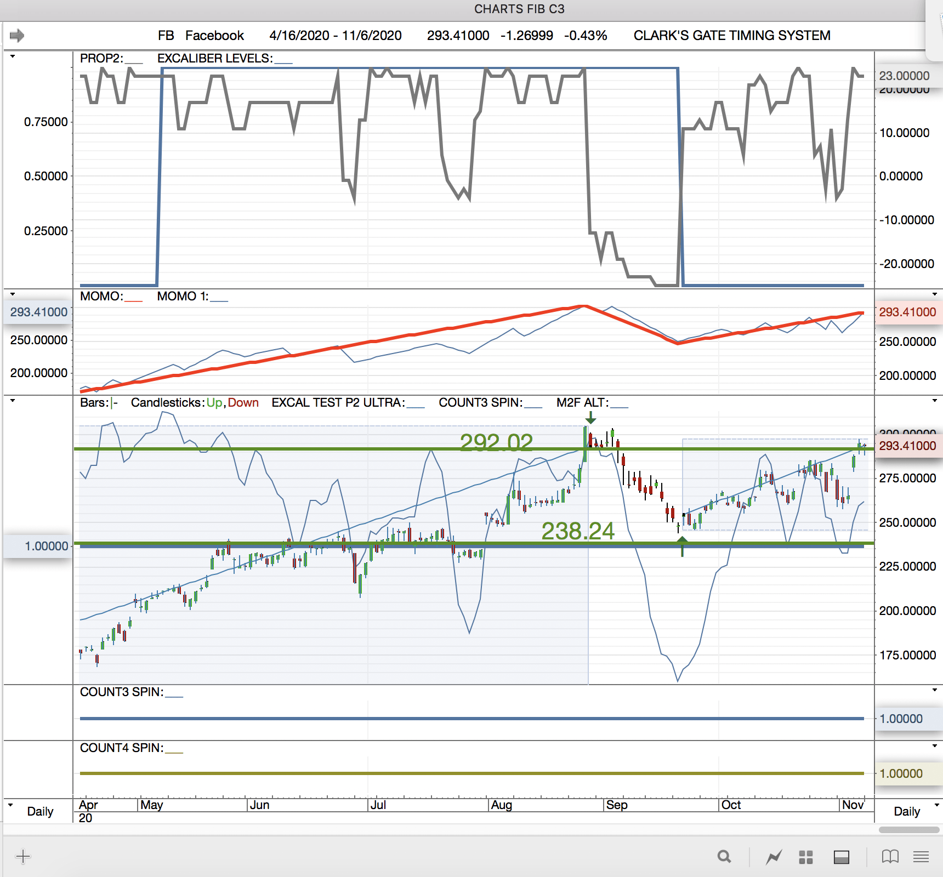
Task: Expand the PROP2 panel's left triangle menu
Action: click(13, 56)
